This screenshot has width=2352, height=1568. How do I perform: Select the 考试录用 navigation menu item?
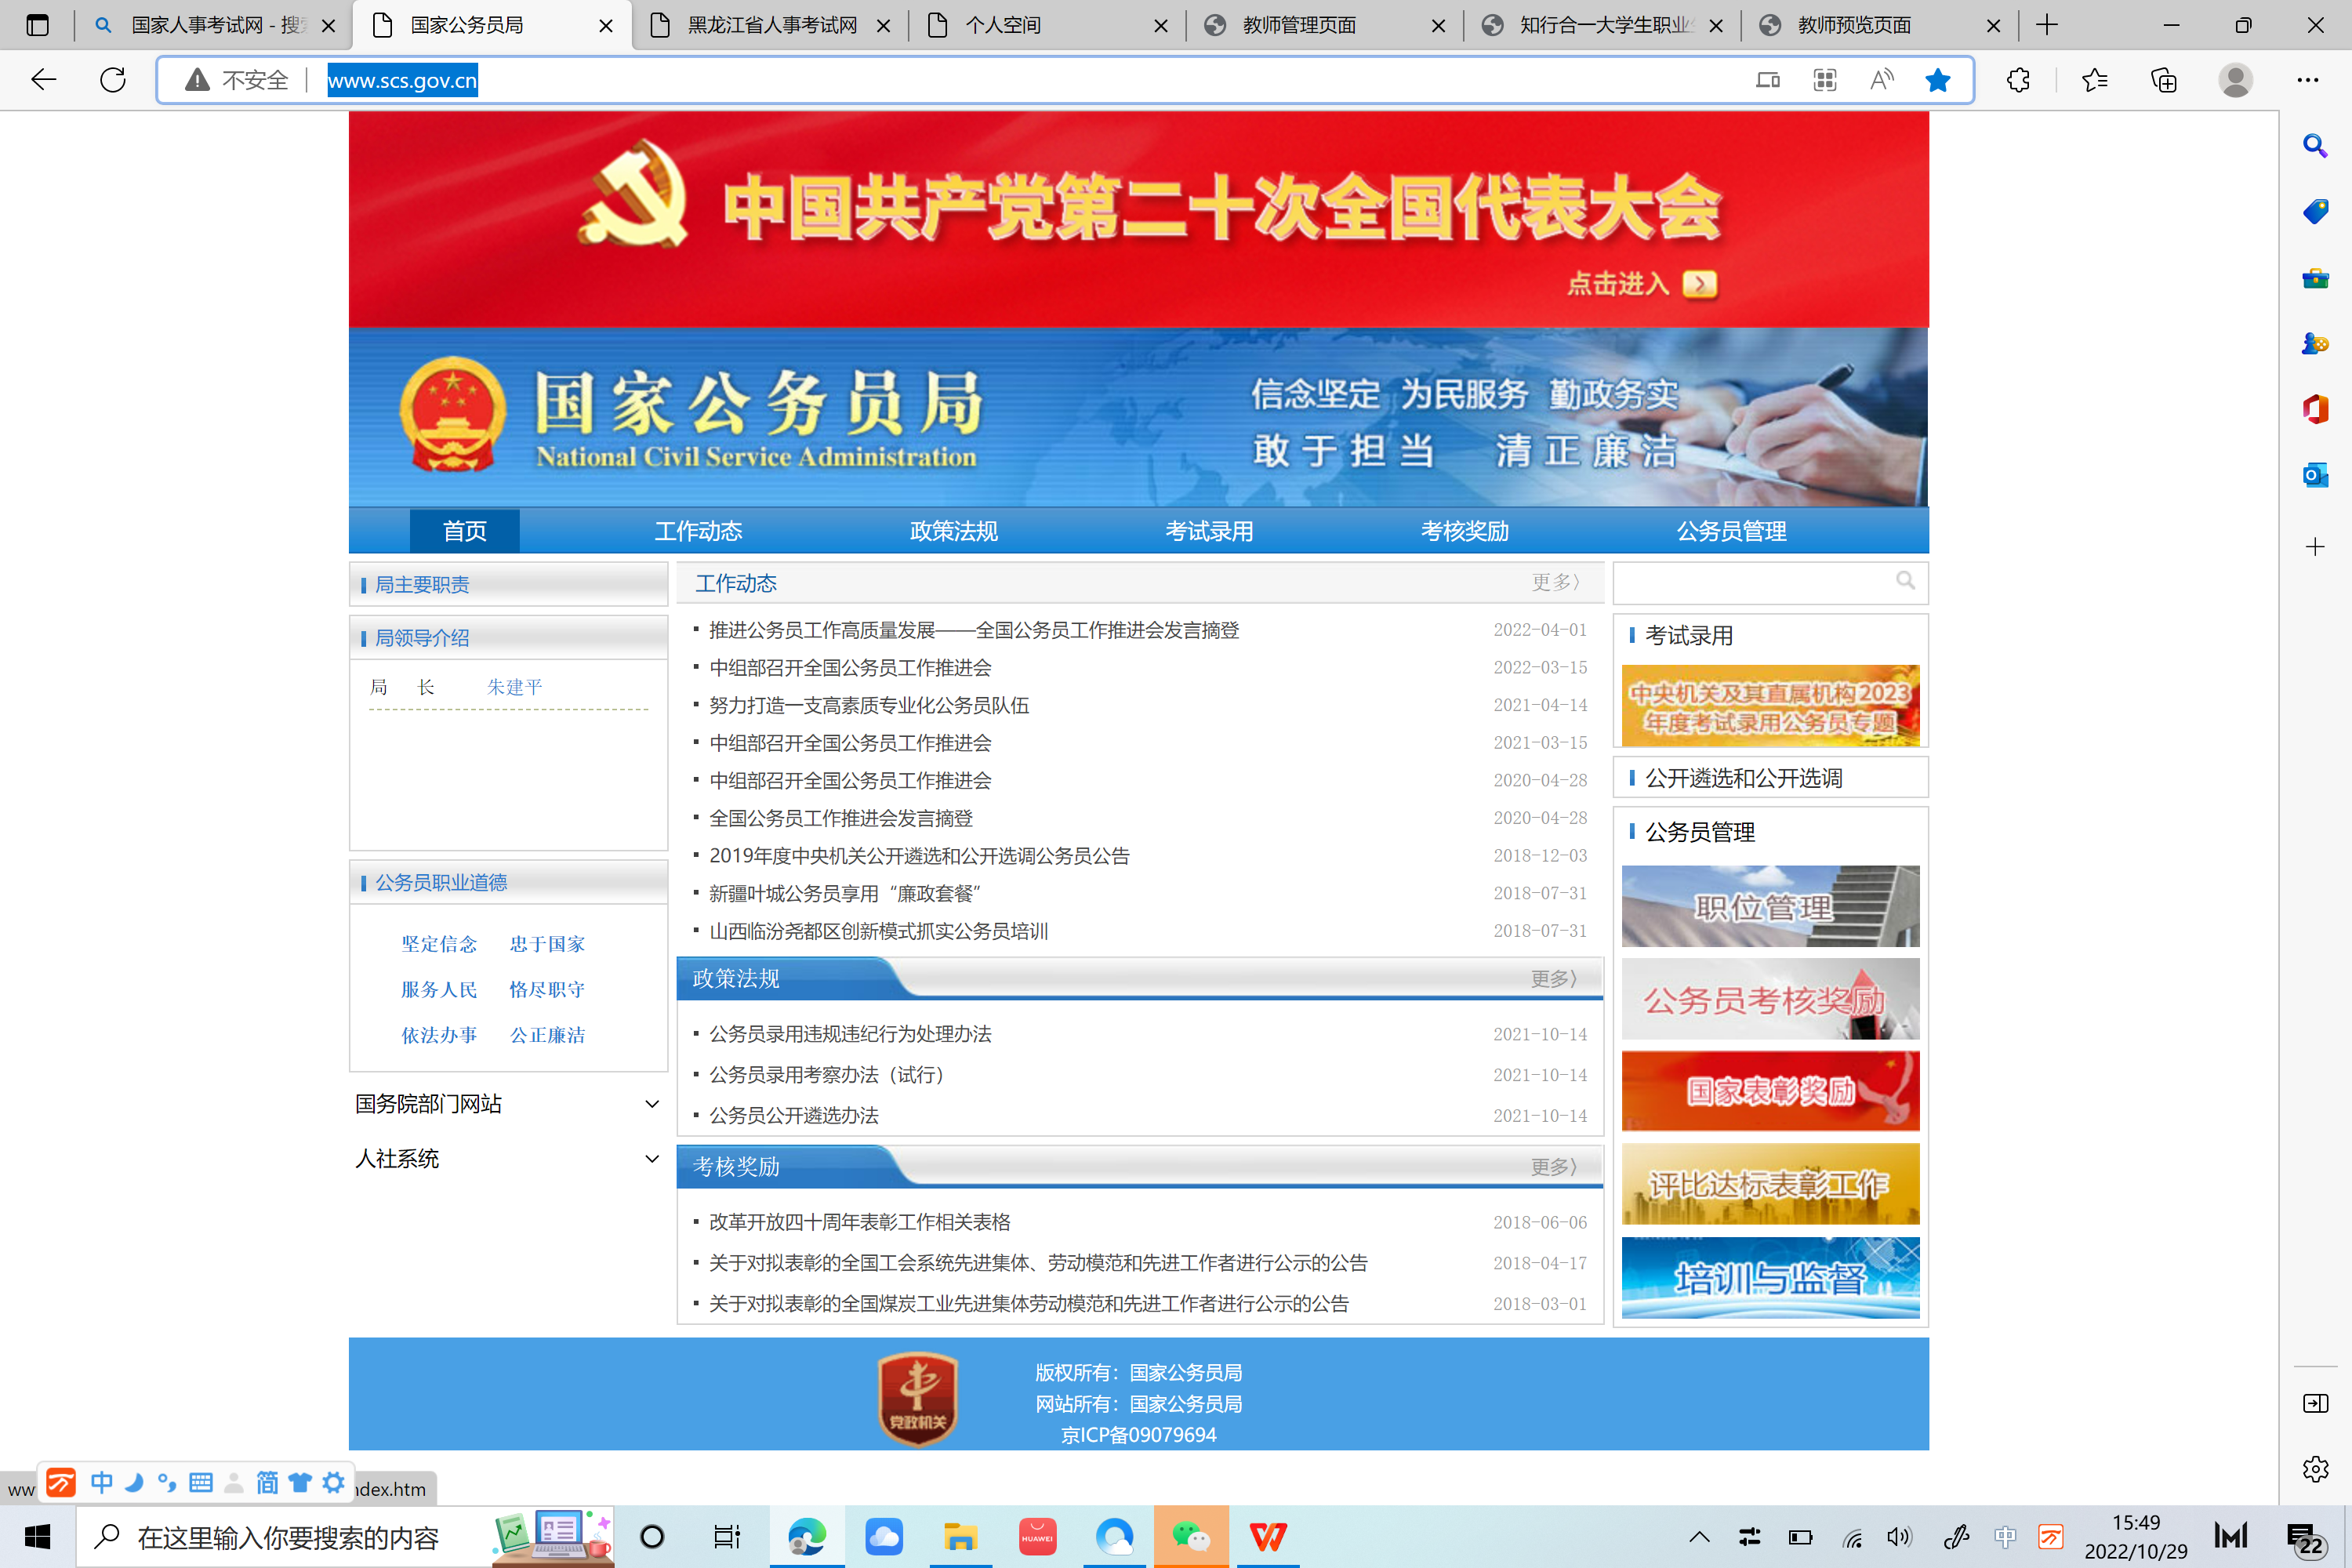(1208, 531)
